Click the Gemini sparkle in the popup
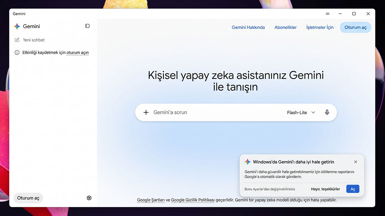Viewport: 385px width, 216px height. 247,162
